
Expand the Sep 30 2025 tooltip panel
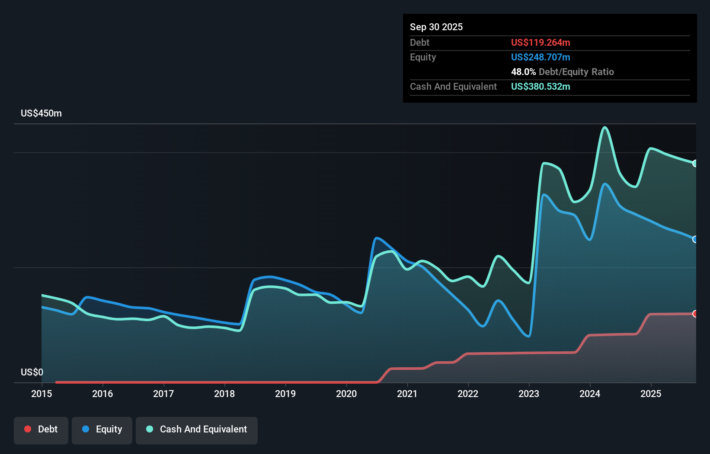(x=436, y=27)
